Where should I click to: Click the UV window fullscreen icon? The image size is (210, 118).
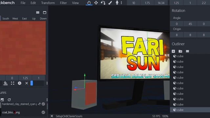[x=45, y=12]
